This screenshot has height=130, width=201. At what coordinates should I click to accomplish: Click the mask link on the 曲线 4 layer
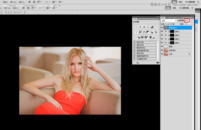(169, 35)
